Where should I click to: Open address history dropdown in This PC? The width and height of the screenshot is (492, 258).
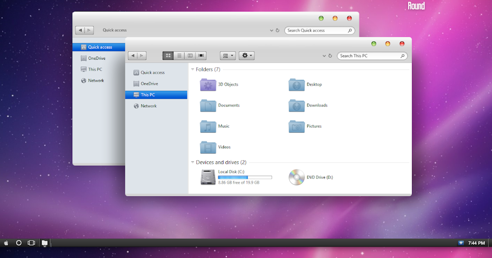[324, 56]
